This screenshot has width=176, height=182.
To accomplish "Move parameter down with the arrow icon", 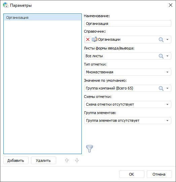I will click(x=77, y=160).
